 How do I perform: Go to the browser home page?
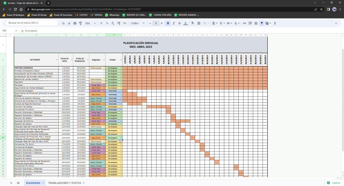21,9
